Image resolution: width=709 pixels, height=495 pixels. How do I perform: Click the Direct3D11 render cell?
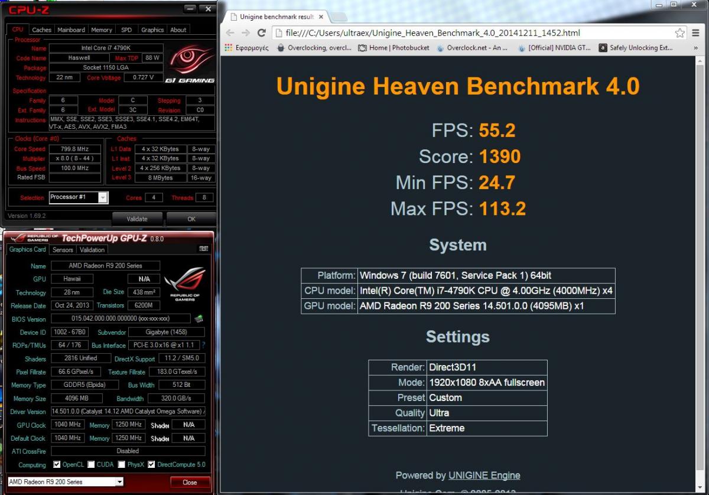pyautogui.click(x=487, y=367)
